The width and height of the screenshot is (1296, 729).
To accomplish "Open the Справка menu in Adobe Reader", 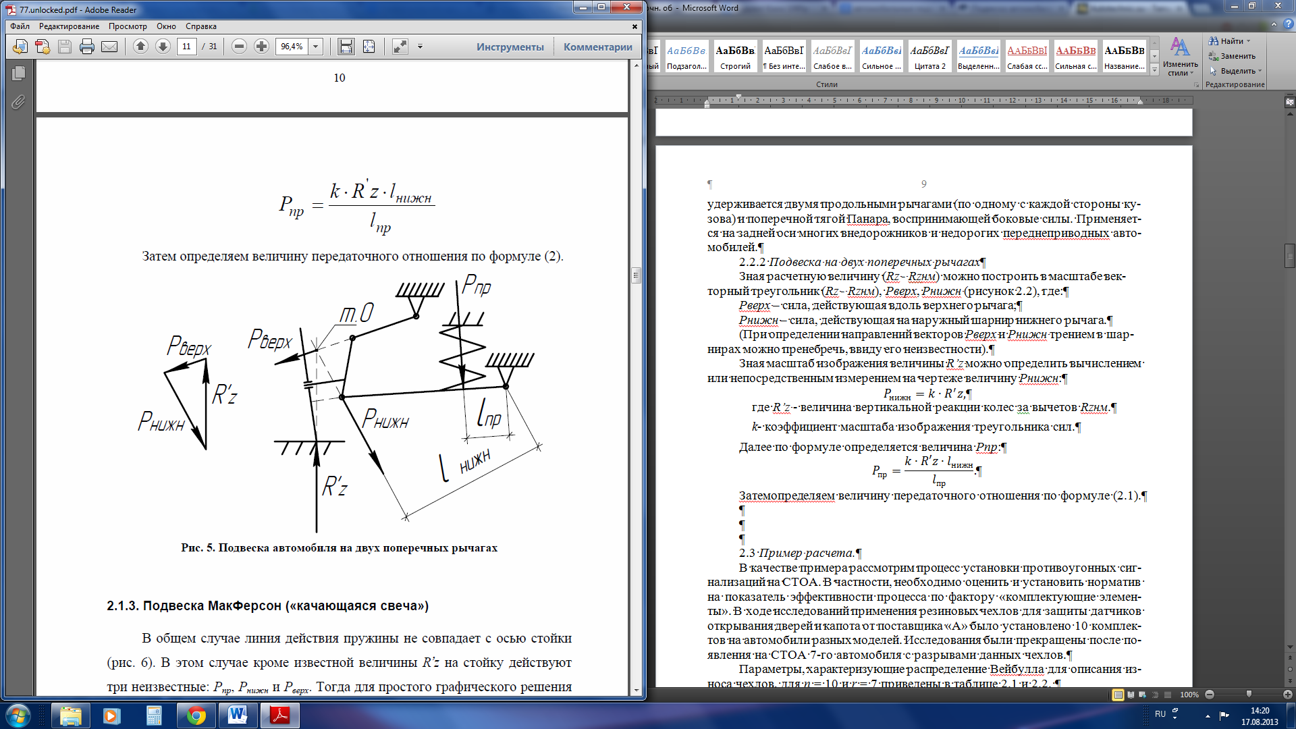I will pos(201,26).
